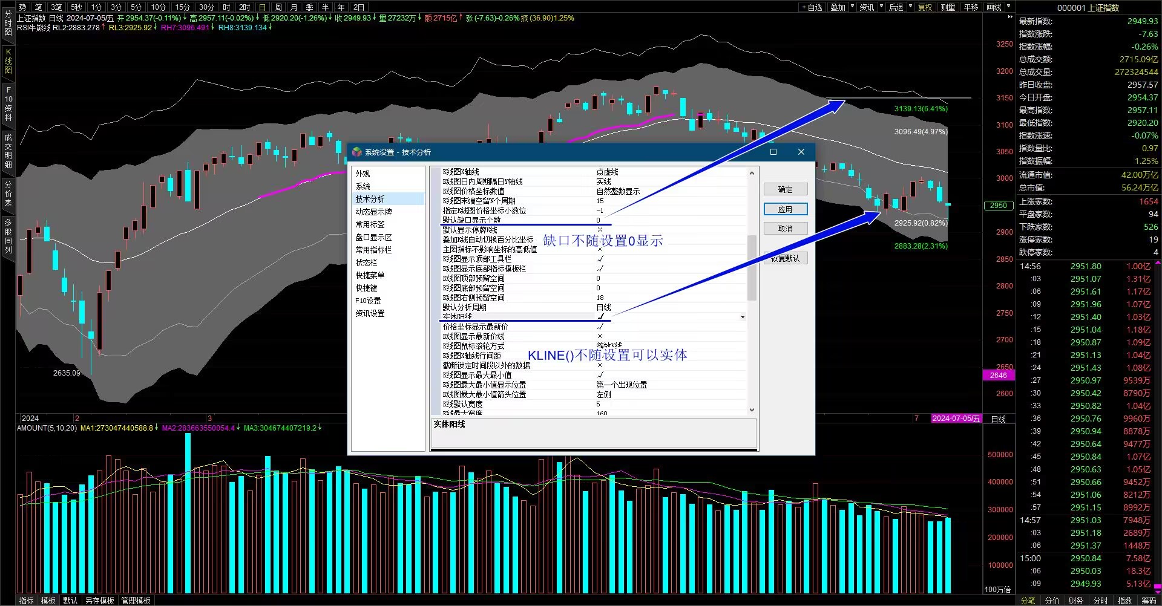Select 外观 in settings category list
This screenshot has height=606, width=1162.
pyautogui.click(x=363, y=174)
